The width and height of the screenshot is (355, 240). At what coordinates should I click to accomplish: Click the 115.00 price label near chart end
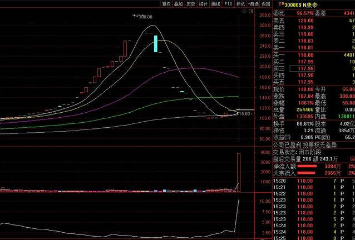[x=243, y=114]
